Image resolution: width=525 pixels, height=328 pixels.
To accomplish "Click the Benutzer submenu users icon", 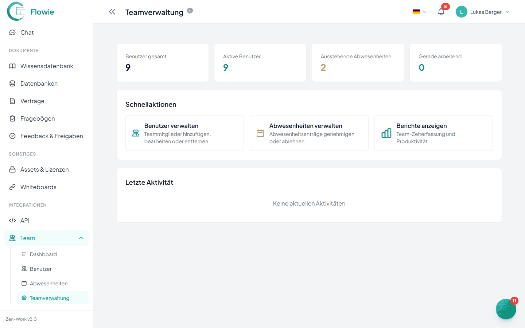I will point(24,269).
